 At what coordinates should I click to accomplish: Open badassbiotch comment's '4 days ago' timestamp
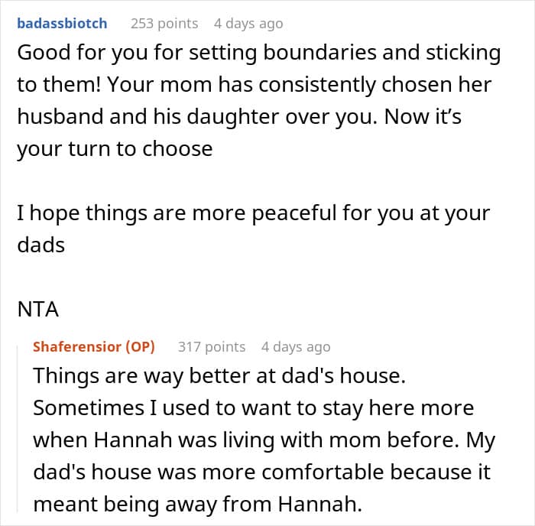pyautogui.click(x=248, y=24)
